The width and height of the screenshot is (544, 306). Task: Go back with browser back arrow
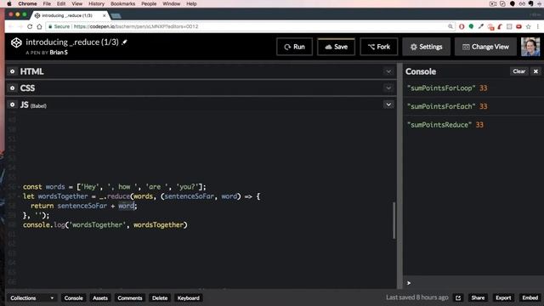pyautogui.click(x=11, y=26)
